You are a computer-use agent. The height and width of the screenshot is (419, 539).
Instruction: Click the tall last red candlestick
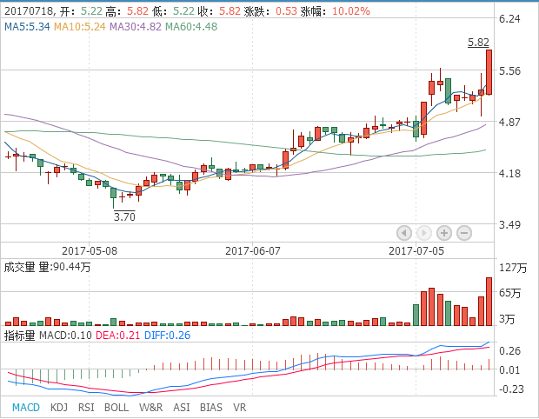[489, 72]
